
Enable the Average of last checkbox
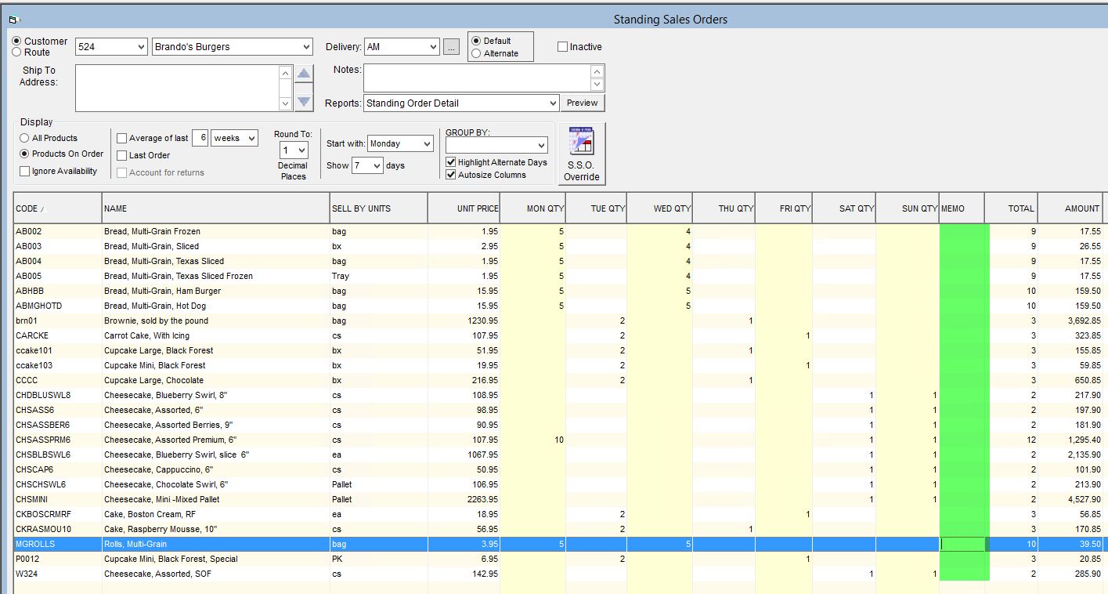pyautogui.click(x=121, y=138)
